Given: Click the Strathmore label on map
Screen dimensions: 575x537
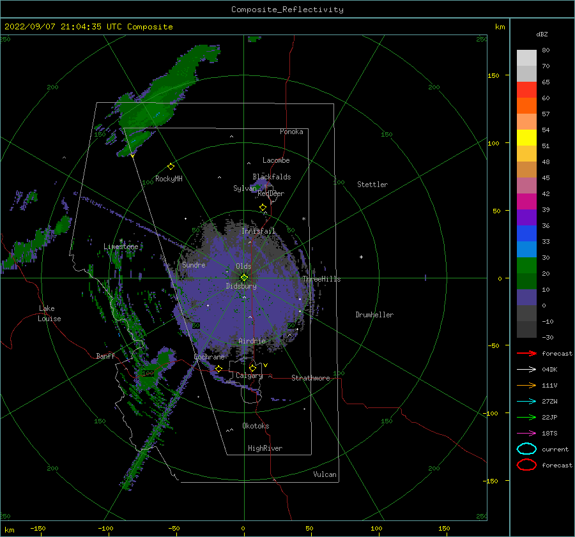Looking at the screenshot, I should [x=310, y=378].
